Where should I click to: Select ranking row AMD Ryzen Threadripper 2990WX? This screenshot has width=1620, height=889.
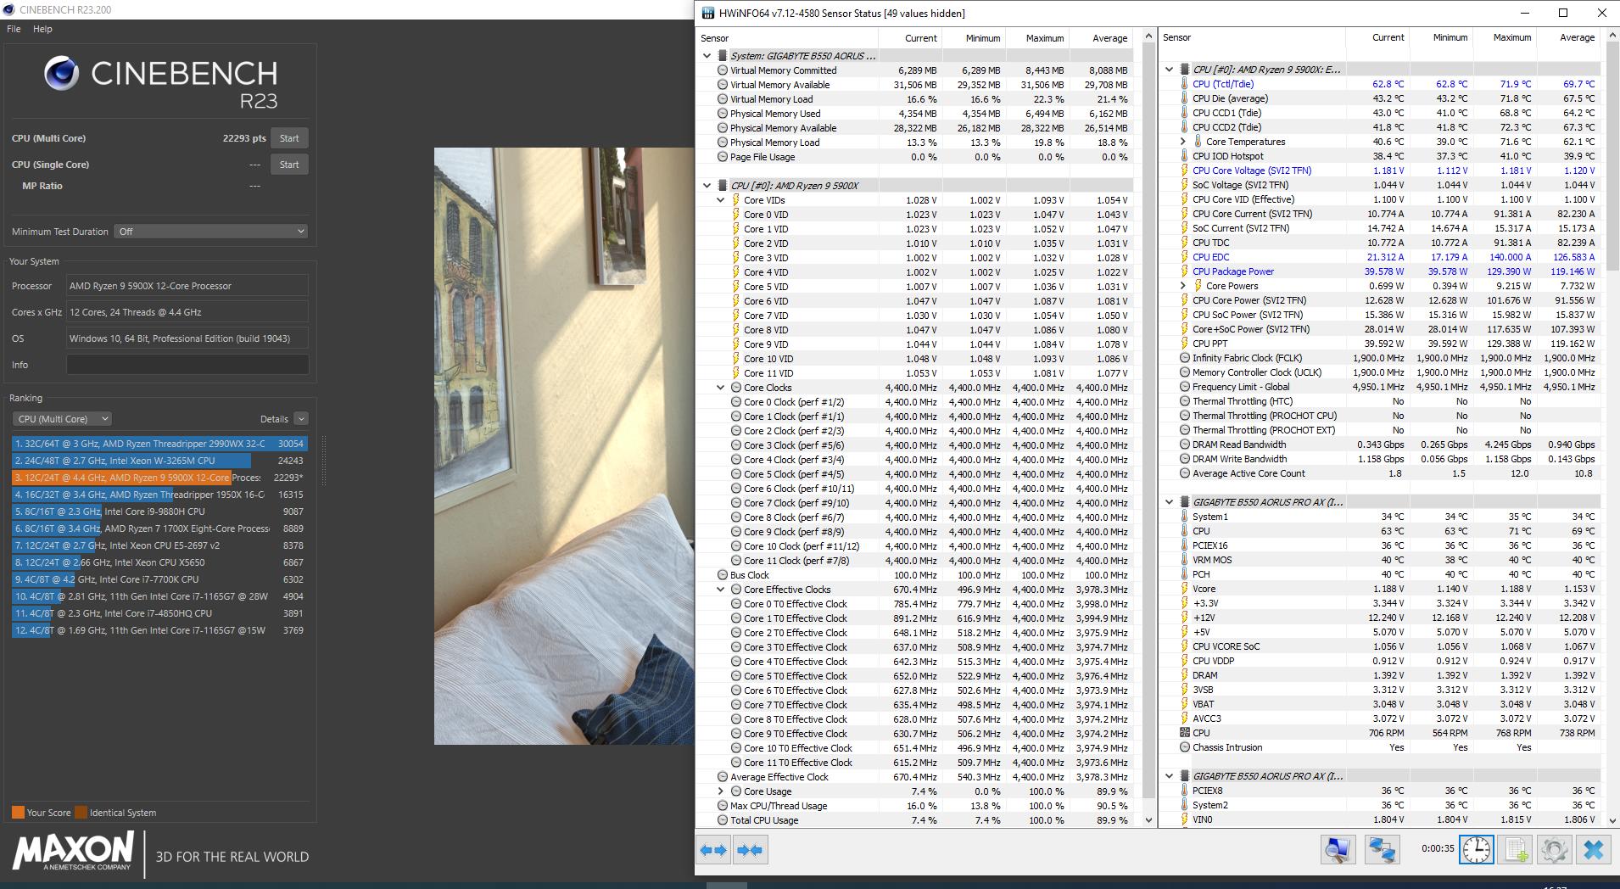tap(159, 444)
